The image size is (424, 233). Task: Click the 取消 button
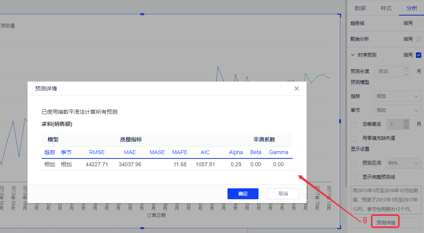(283, 194)
